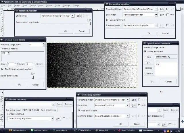Close the PerturbedErrorFilter dialog with X

[x=88, y=11]
